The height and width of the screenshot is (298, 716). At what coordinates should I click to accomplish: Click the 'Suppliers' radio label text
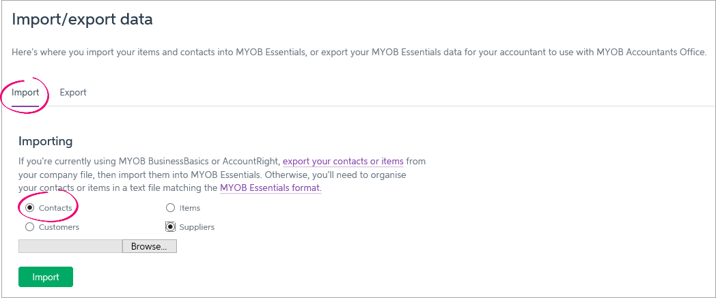point(197,227)
